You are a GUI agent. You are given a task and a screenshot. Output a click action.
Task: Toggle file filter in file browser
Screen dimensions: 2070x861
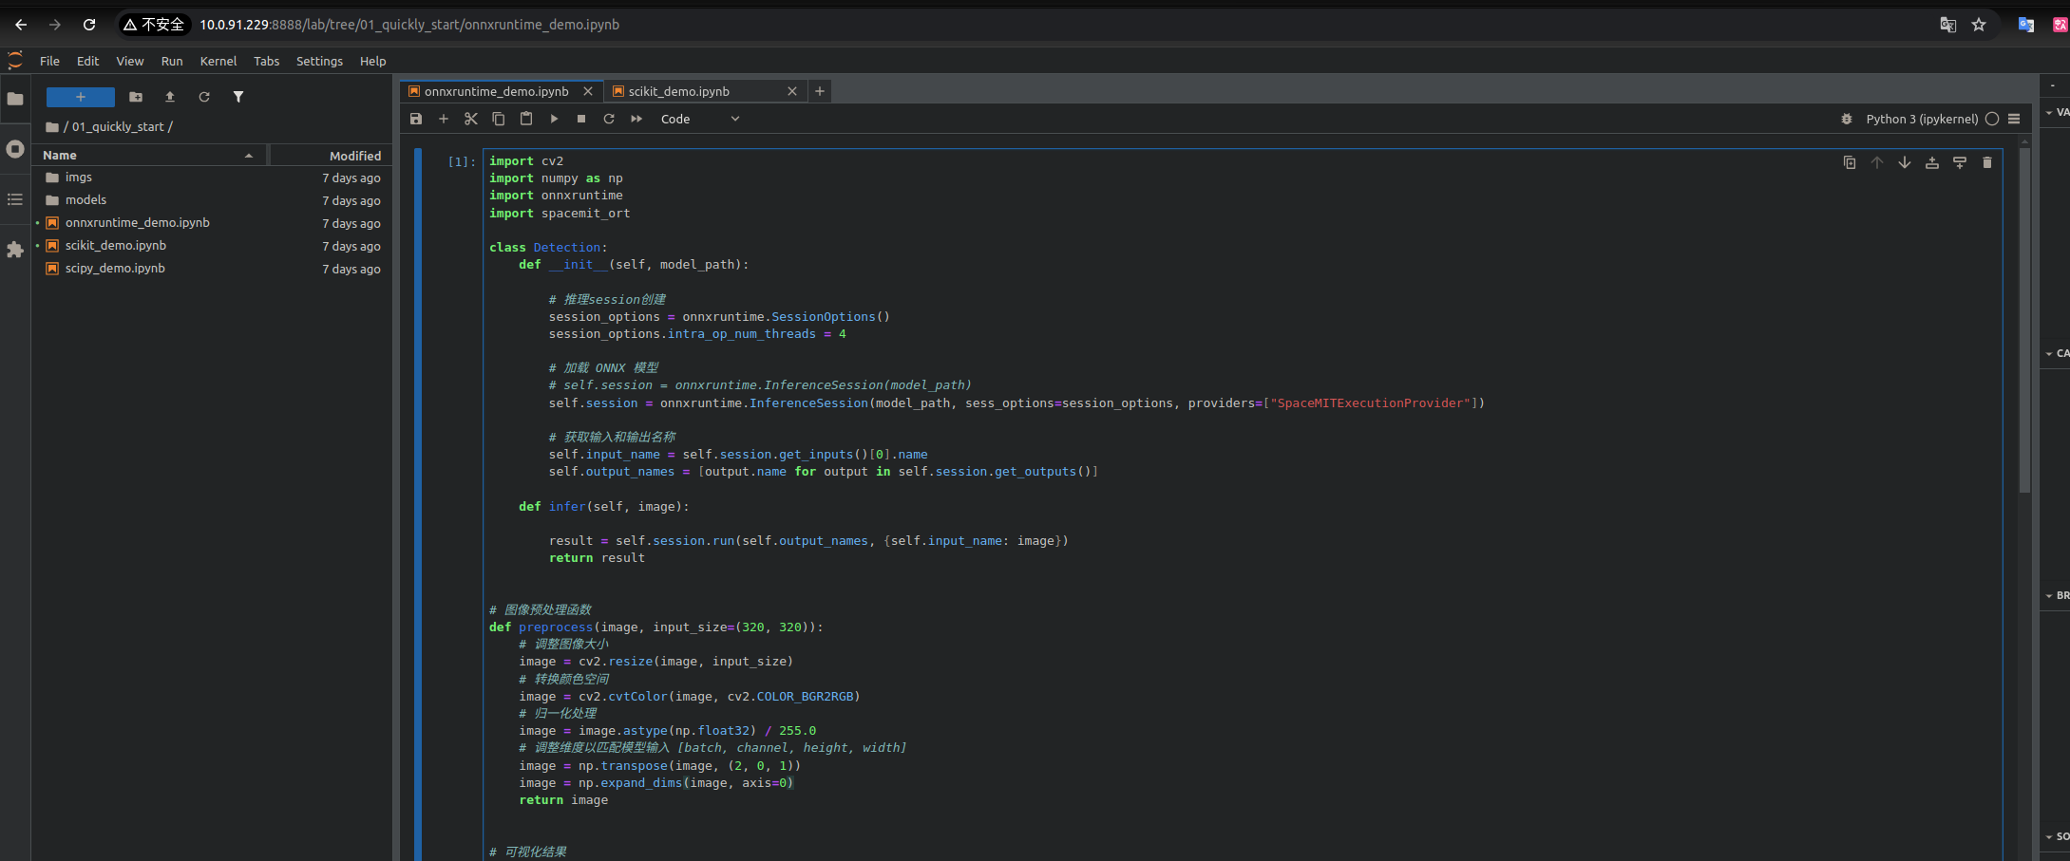pyautogui.click(x=238, y=97)
